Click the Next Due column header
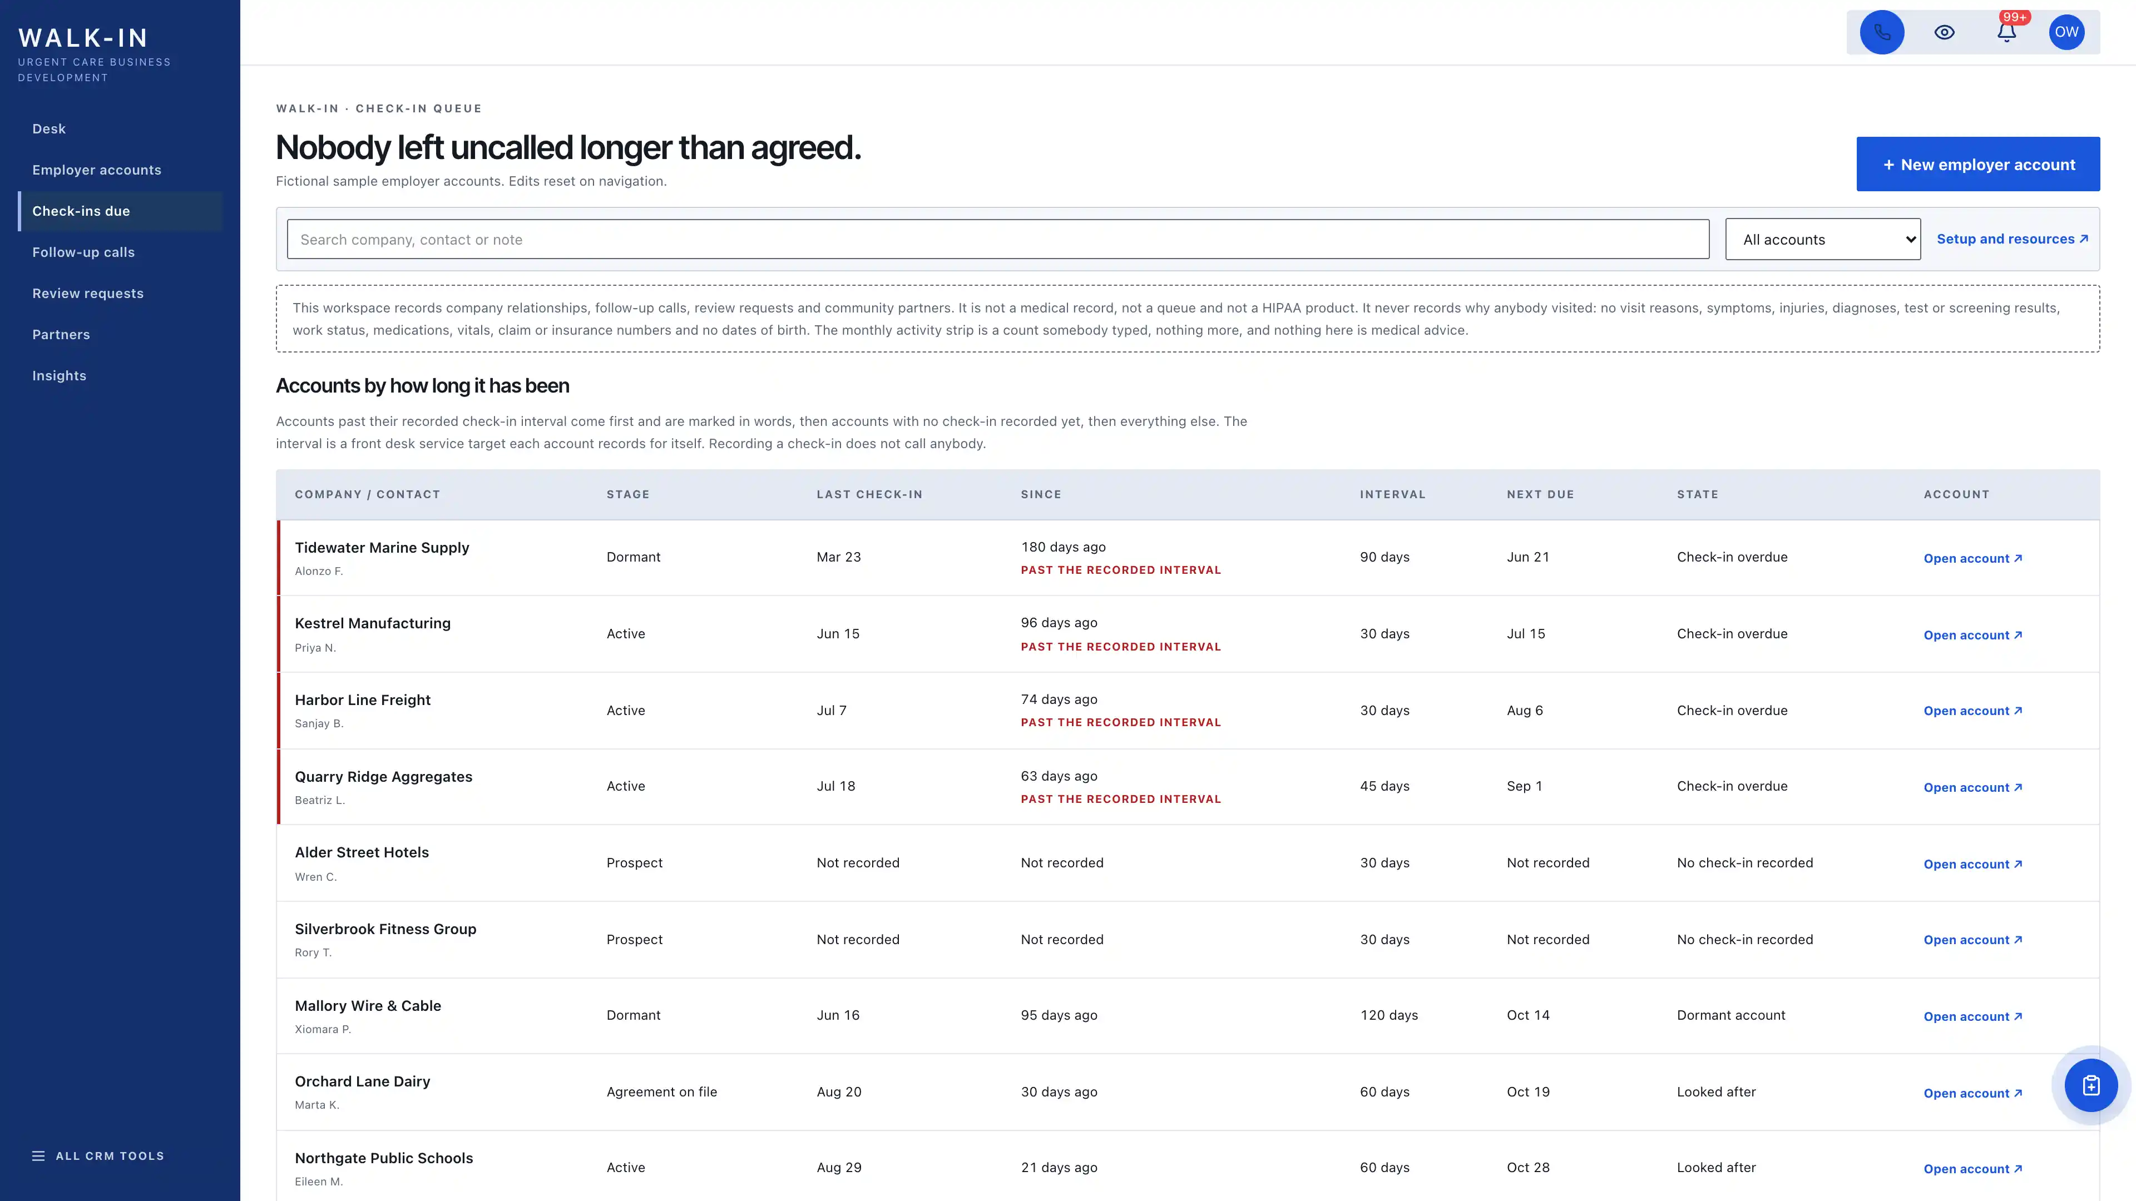 (x=1540, y=495)
